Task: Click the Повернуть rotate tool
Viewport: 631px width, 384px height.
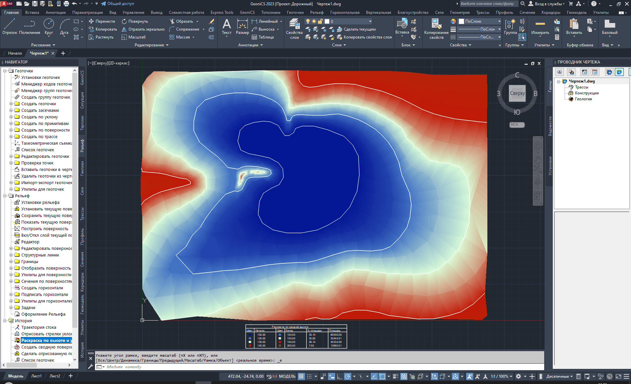Action: pos(135,21)
